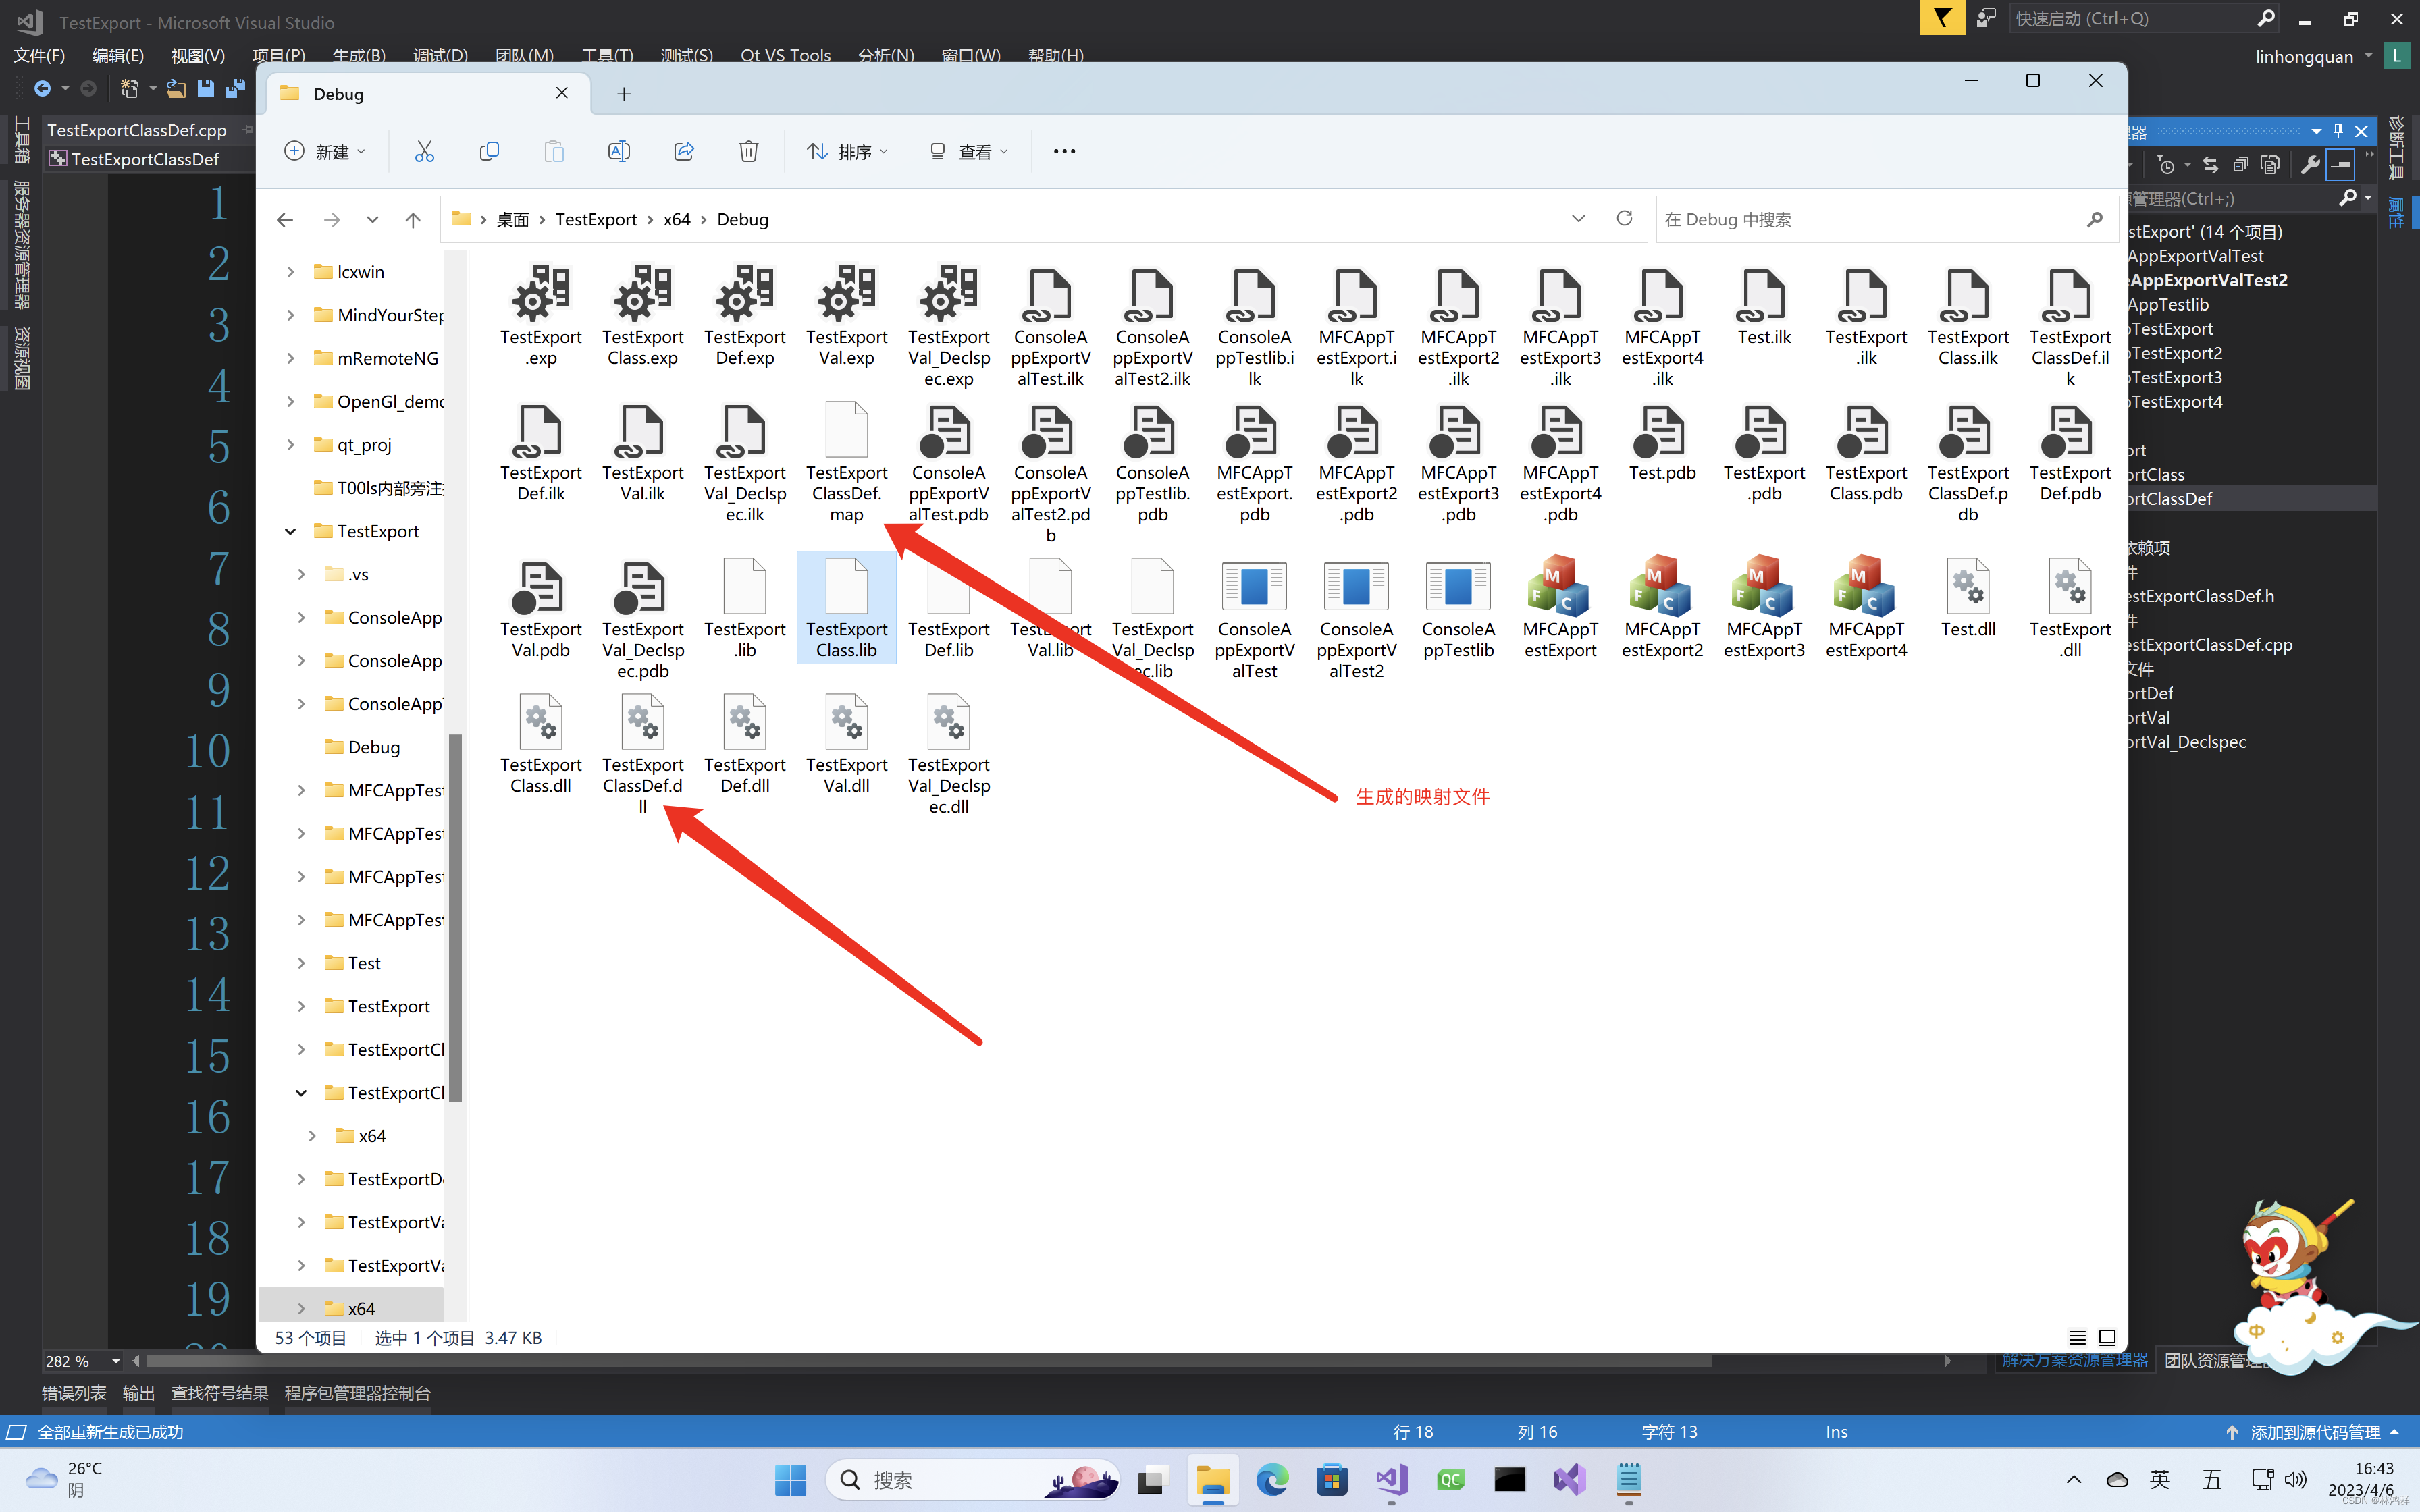Switch to details list view icon
This screenshot has height=1512, width=2420.
pyautogui.click(x=2077, y=1337)
